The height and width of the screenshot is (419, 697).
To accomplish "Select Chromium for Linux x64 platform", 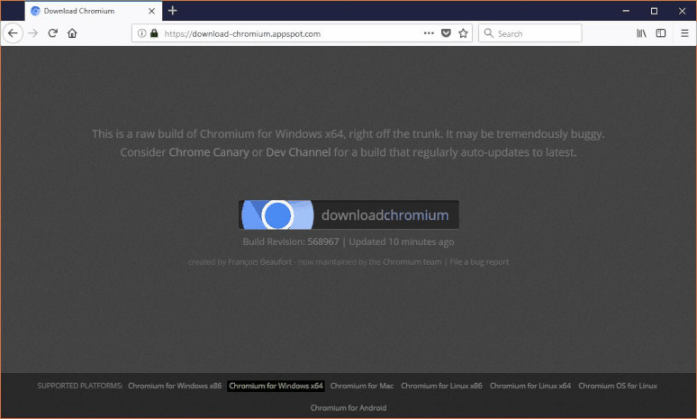I will (530, 386).
